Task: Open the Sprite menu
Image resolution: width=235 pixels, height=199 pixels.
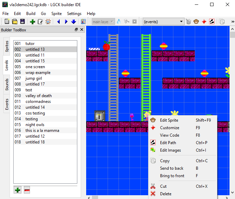Action: coord(57,14)
